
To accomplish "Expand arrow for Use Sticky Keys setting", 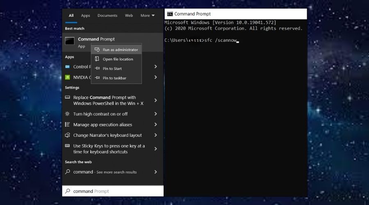I will click(155, 149).
